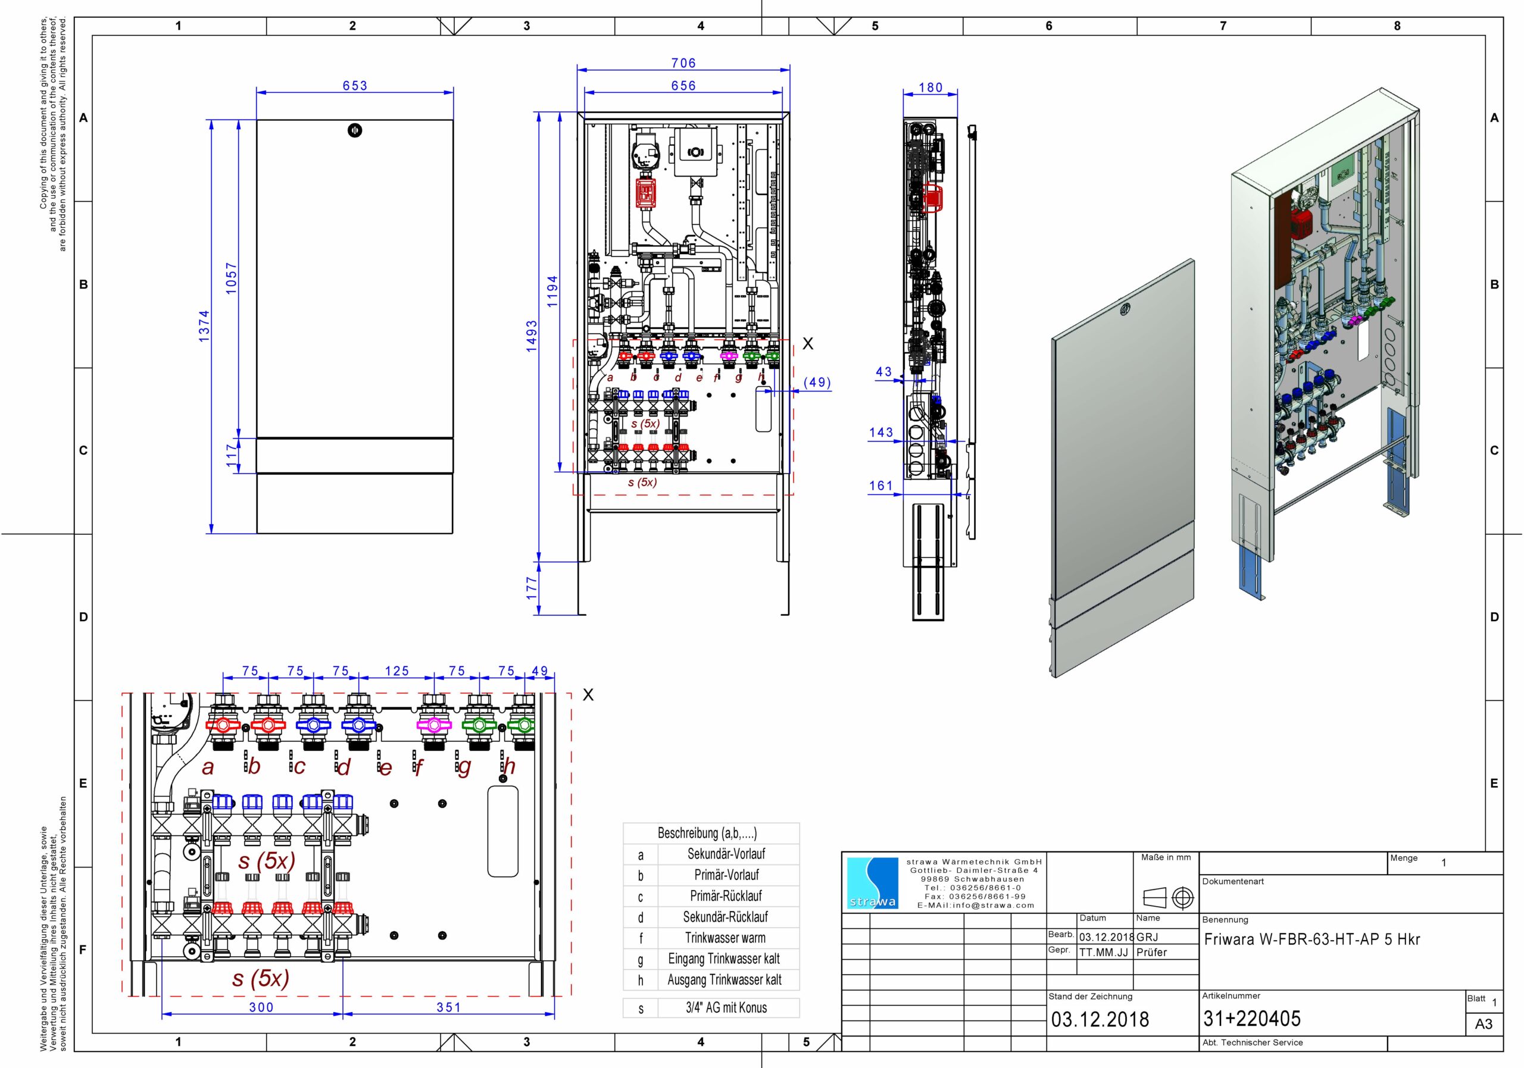Select the 177 leg height dimension
The image size is (1524, 1068).
(531, 588)
